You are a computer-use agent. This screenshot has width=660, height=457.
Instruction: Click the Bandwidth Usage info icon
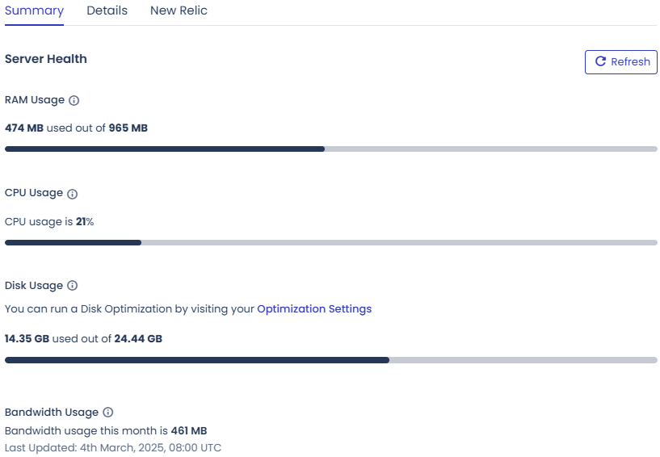coord(108,413)
